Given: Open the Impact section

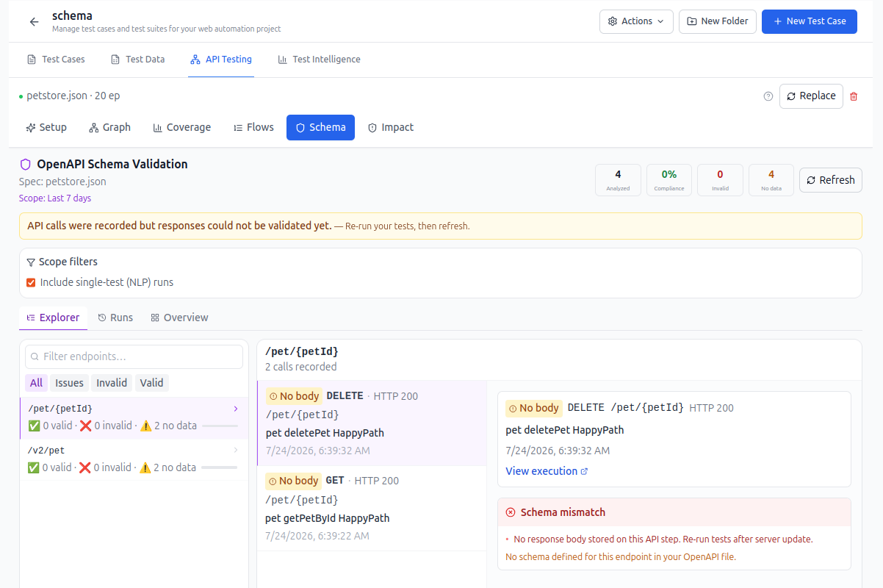Looking at the screenshot, I should 391,127.
